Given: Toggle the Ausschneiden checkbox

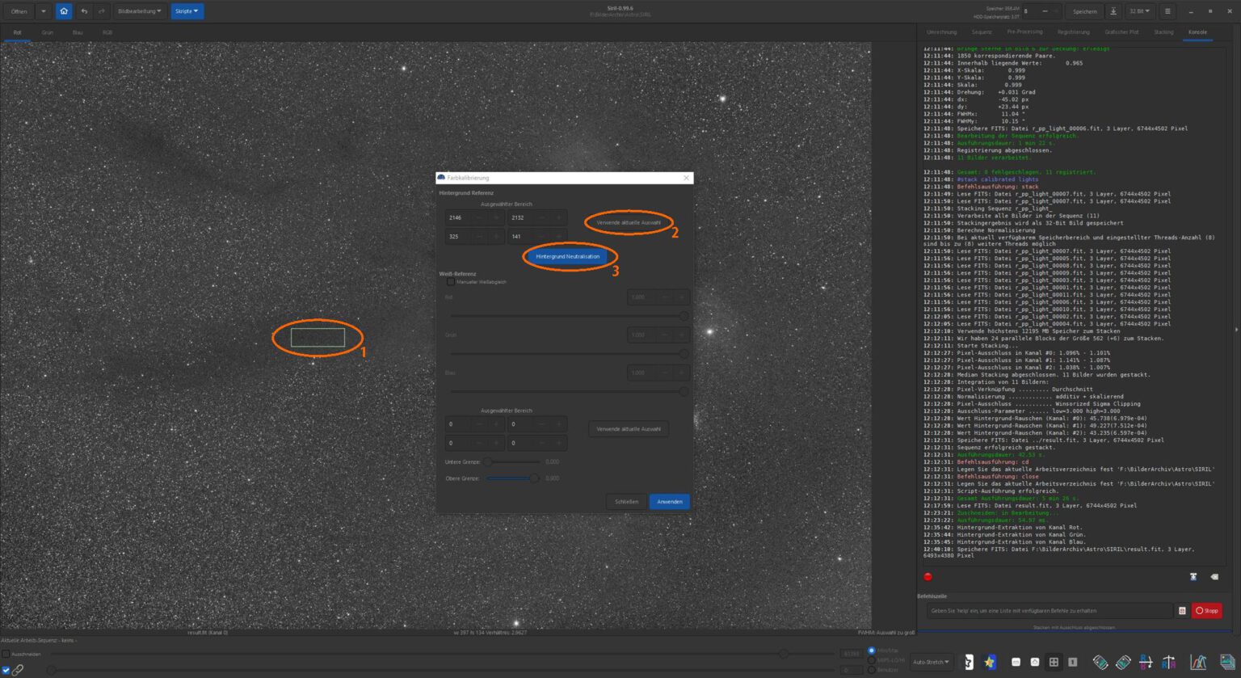Looking at the screenshot, I should tap(6, 654).
